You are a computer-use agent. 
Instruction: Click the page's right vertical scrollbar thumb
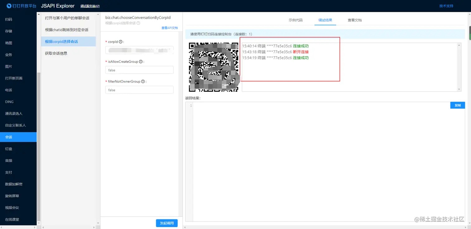pyautogui.click(x=469, y=33)
